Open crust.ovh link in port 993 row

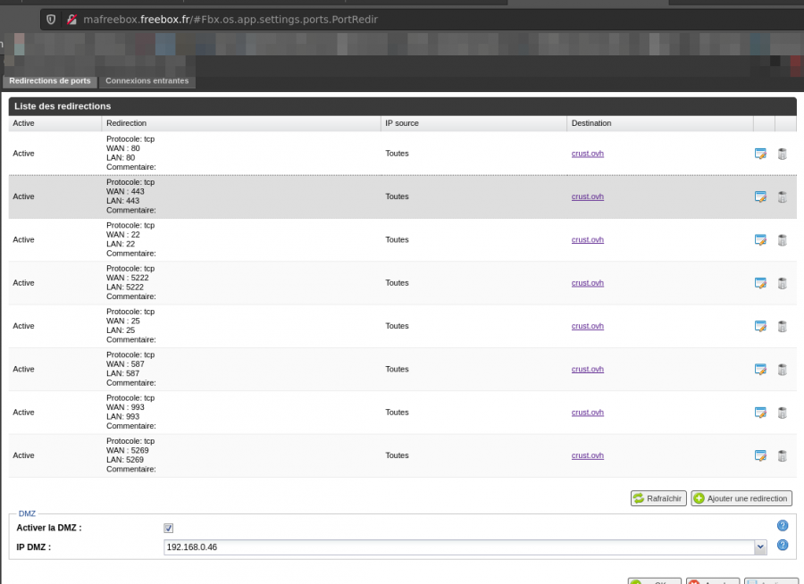588,413
